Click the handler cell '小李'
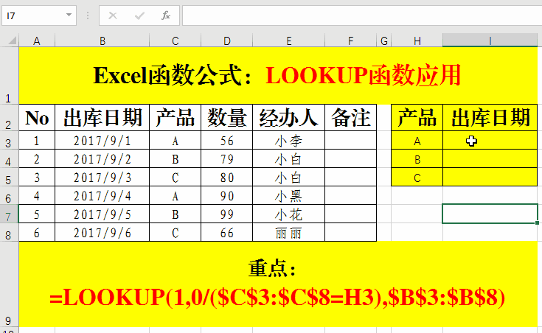 pyautogui.click(x=288, y=140)
